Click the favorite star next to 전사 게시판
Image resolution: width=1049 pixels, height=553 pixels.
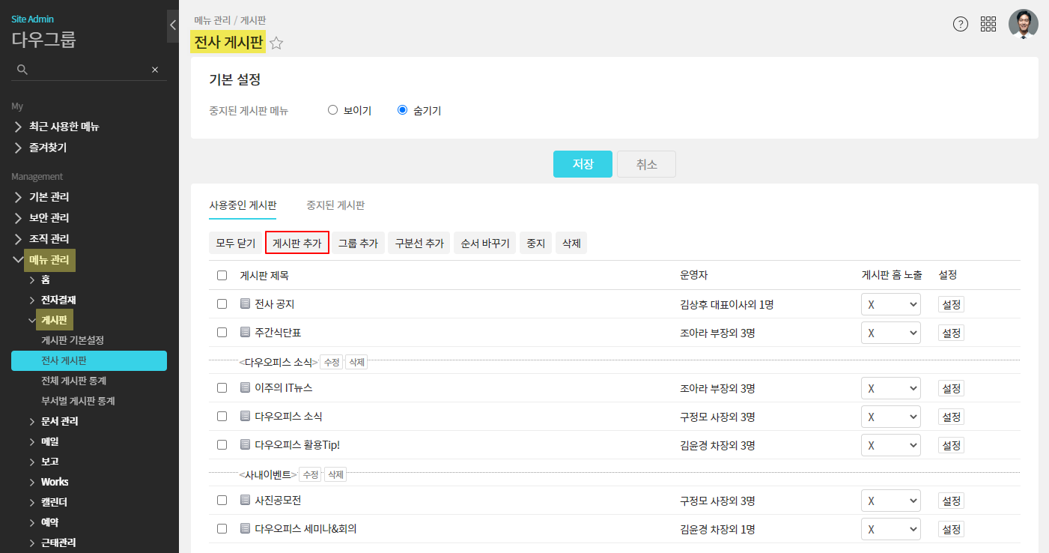(x=276, y=43)
